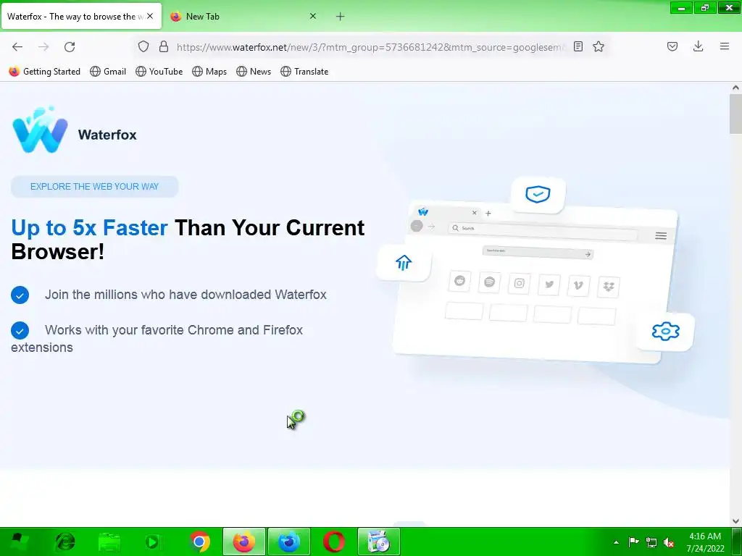Open Action Center flag icon

633,542
